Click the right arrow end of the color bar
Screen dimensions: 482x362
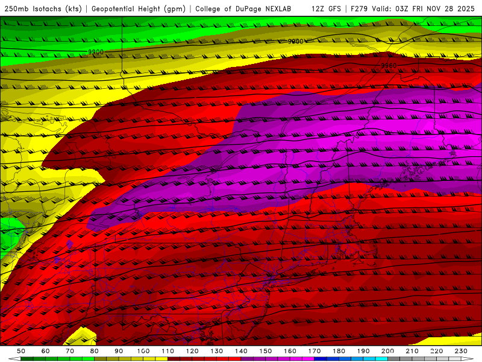tap(468, 359)
